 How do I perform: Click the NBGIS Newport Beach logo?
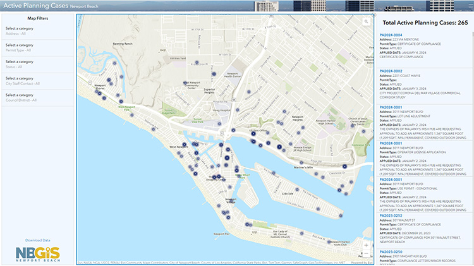point(38,254)
